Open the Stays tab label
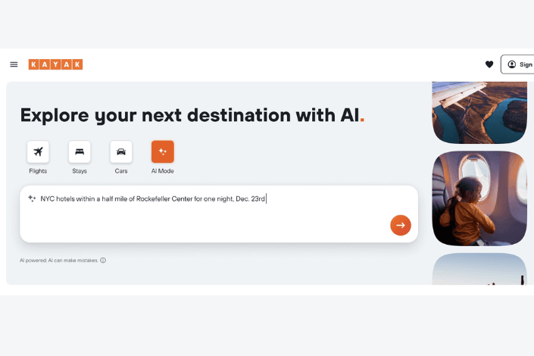 click(80, 171)
